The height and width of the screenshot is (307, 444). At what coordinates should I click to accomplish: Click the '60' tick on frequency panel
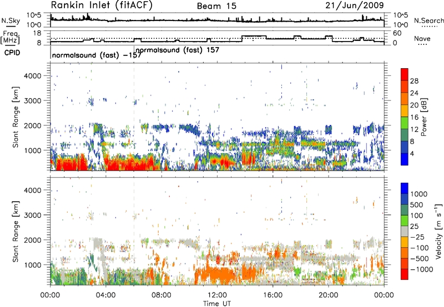pos(397,33)
